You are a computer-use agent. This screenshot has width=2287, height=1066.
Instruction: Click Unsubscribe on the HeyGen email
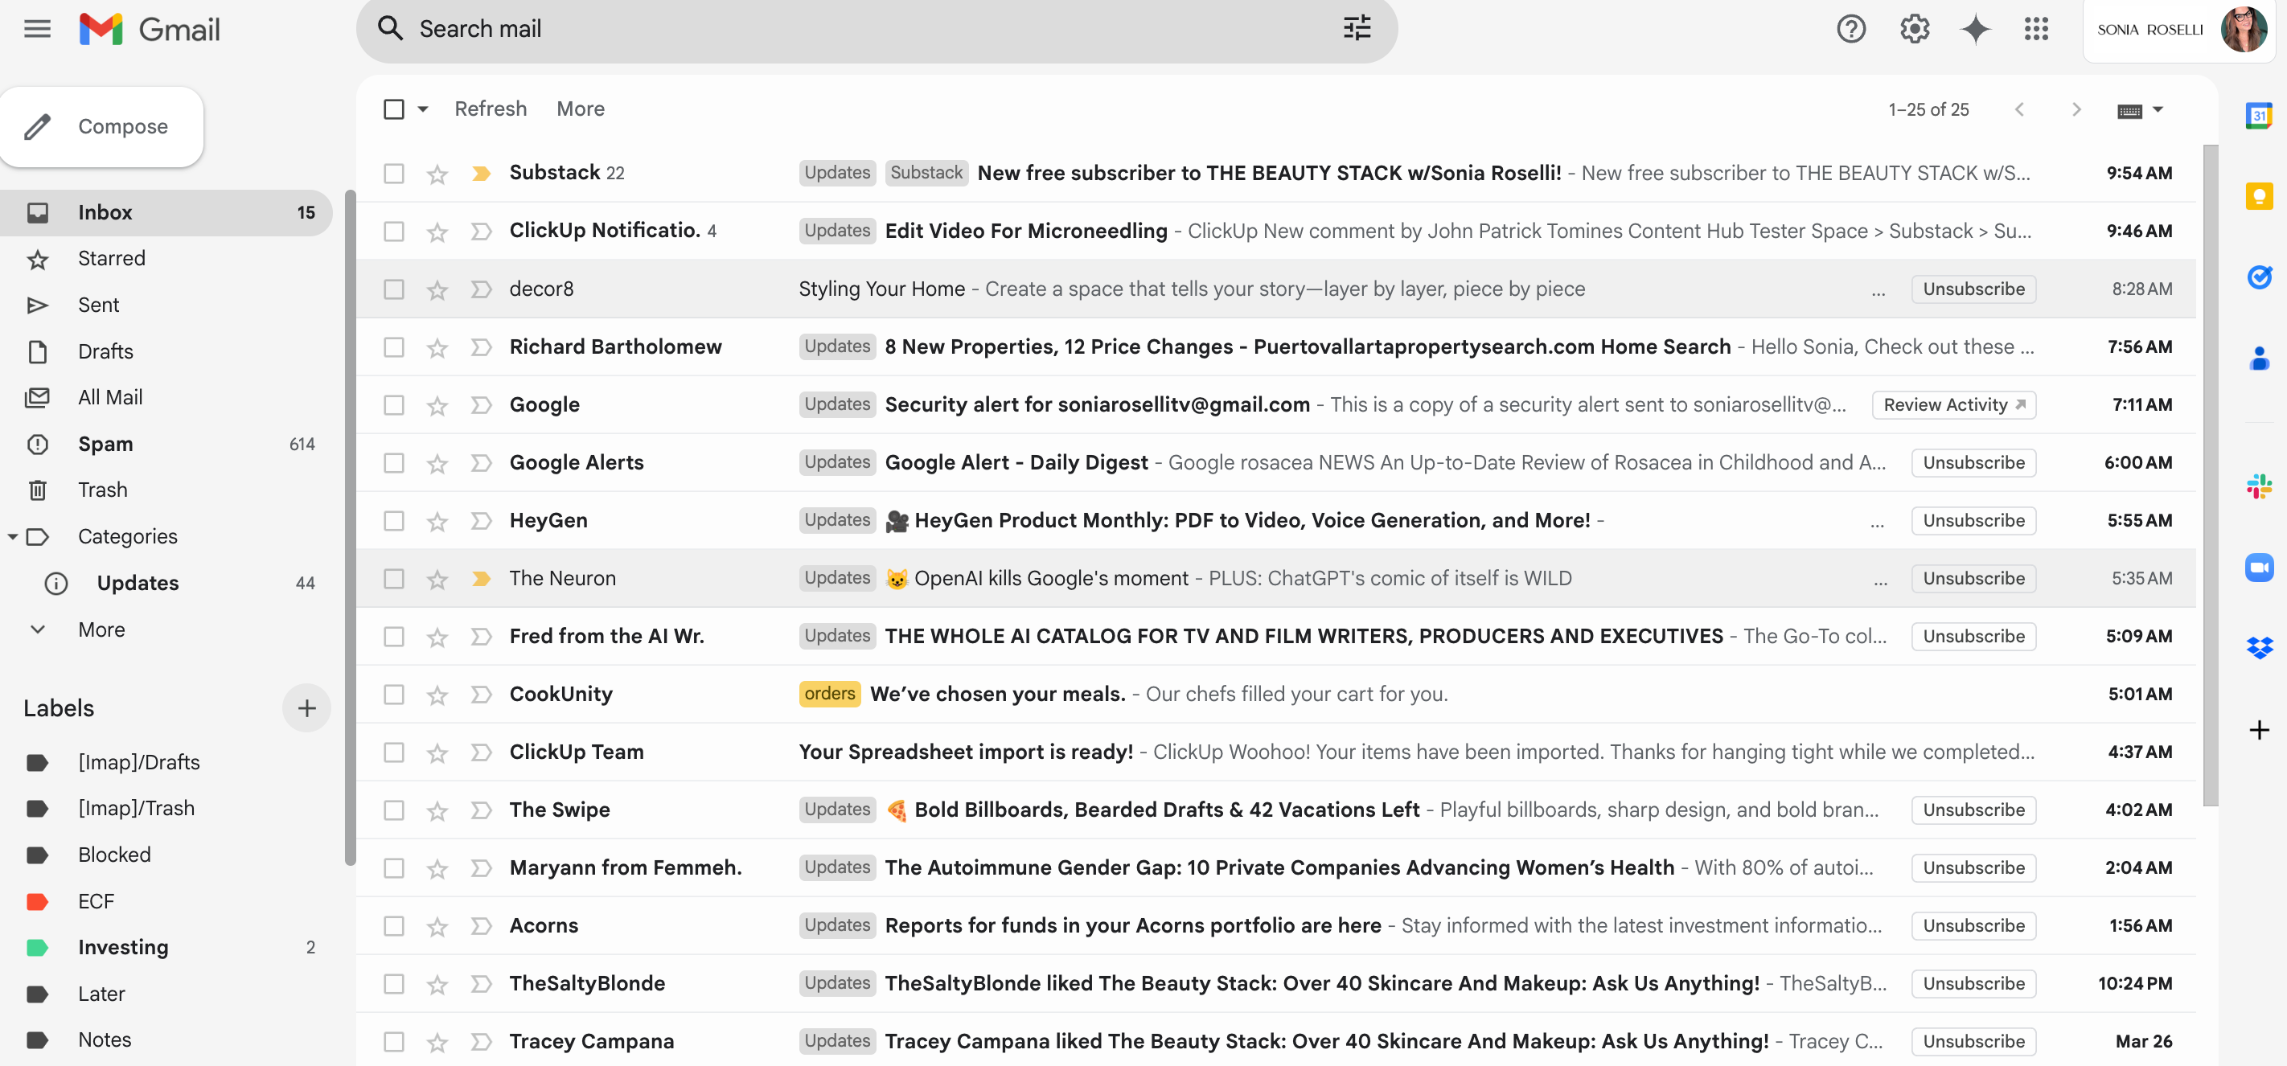1973,520
